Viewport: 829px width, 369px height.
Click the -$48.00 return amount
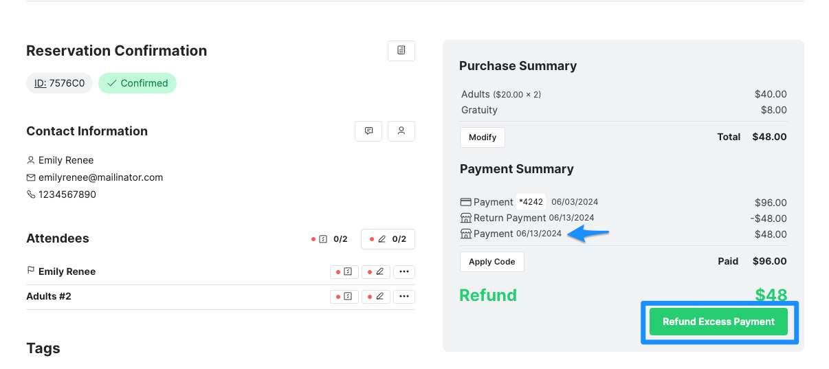pos(769,219)
